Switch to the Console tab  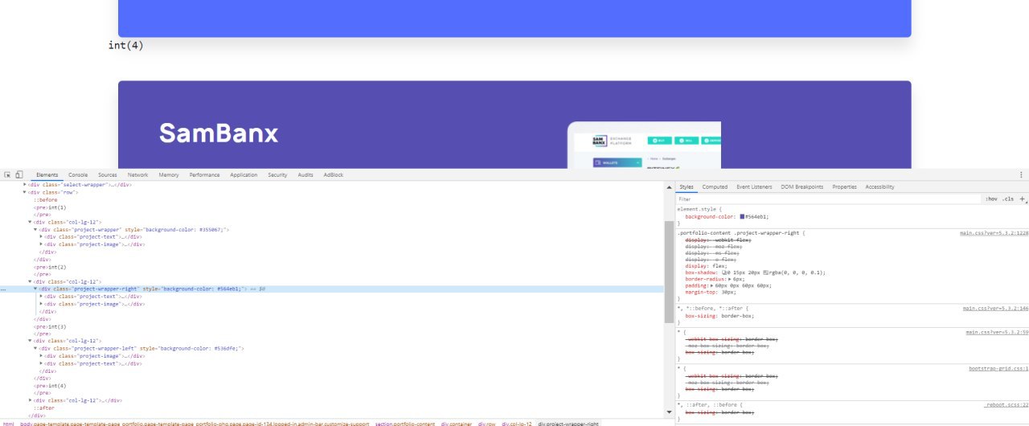78,174
